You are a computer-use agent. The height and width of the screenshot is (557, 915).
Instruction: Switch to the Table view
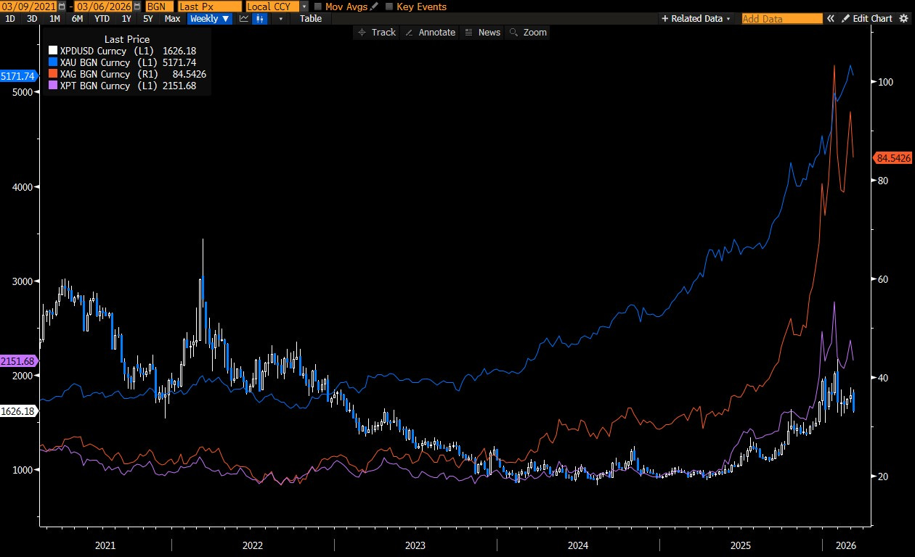[311, 19]
